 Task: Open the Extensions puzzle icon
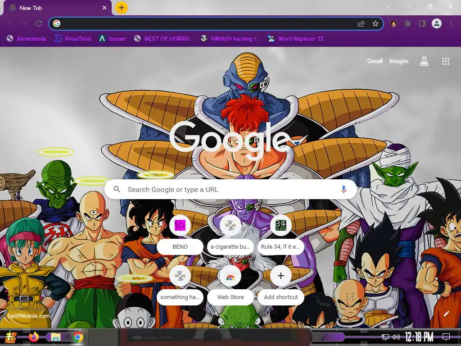click(407, 23)
